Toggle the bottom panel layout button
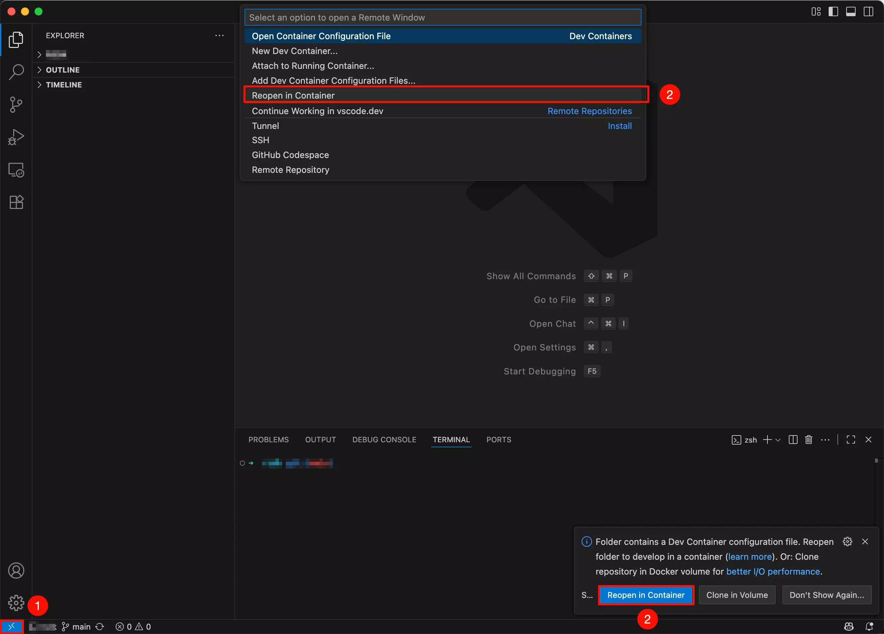 click(x=851, y=12)
